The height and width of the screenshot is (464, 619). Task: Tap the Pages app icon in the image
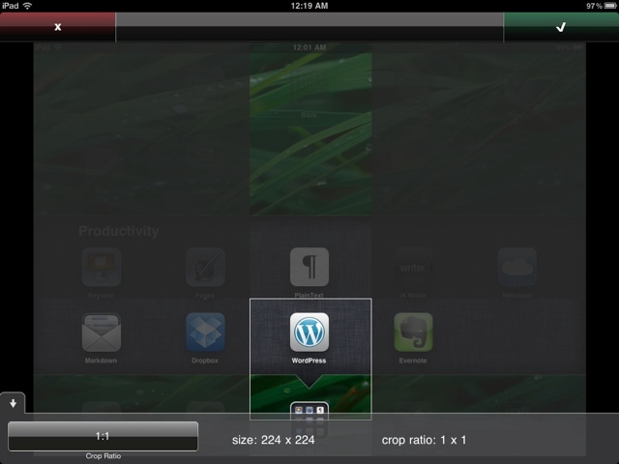(205, 267)
